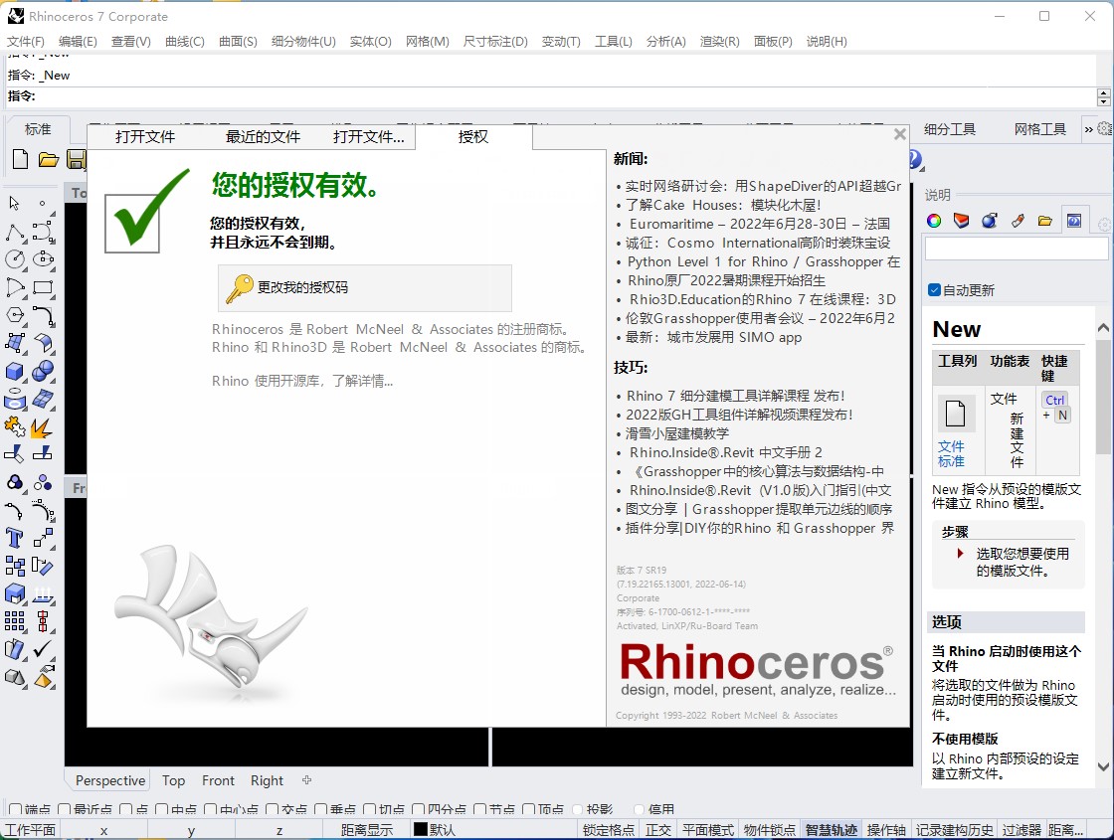Select the Fillet curves tool

coord(44,315)
